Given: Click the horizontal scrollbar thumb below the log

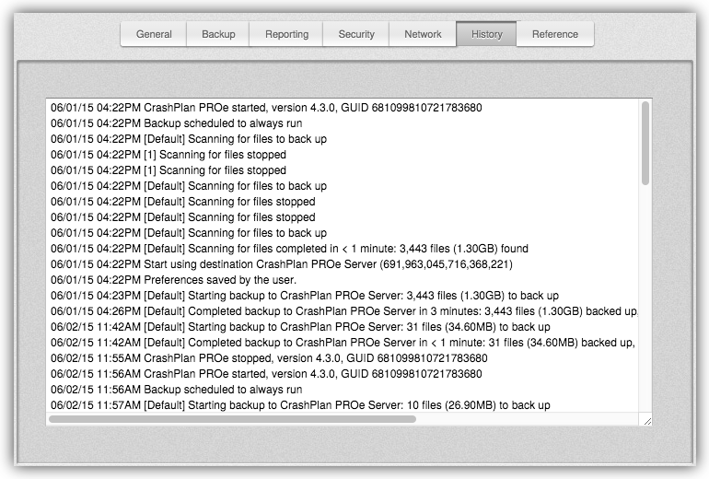Looking at the screenshot, I should coord(232,419).
